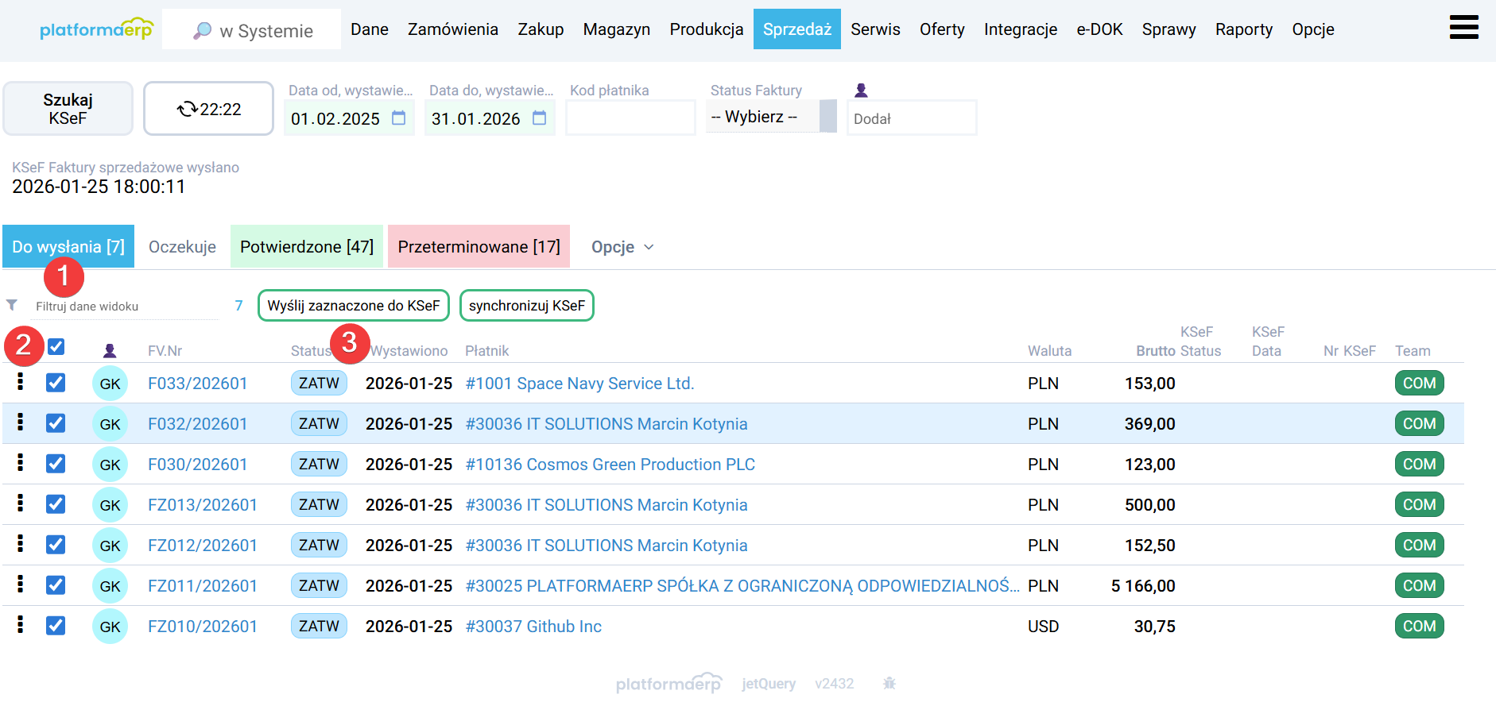Click GK avatar in FZ012/202601 row
The height and width of the screenshot is (702, 1496).
pyautogui.click(x=110, y=546)
